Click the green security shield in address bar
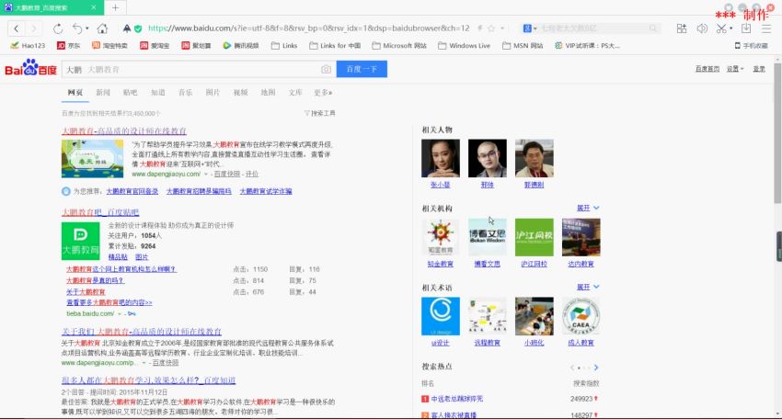 coord(138,28)
